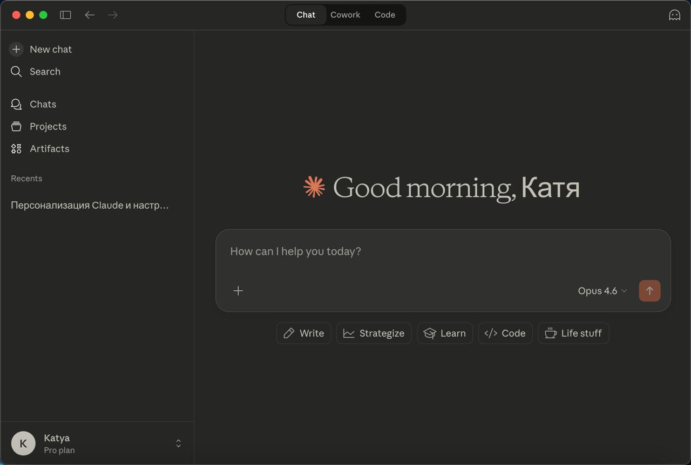Choose the Code suggestion chip below the prompt
The image size is (691, 465).
click(505, 333)
